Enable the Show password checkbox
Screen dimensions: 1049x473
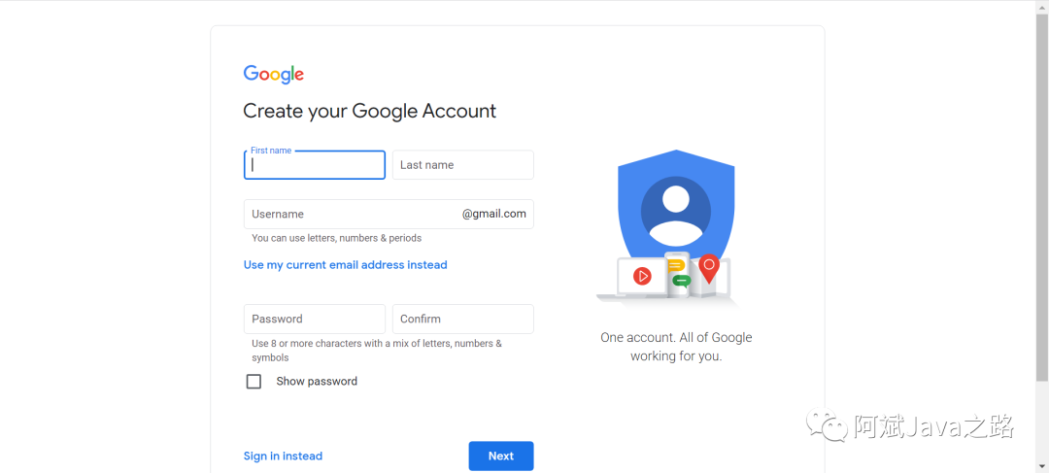[x=254, y=382]
